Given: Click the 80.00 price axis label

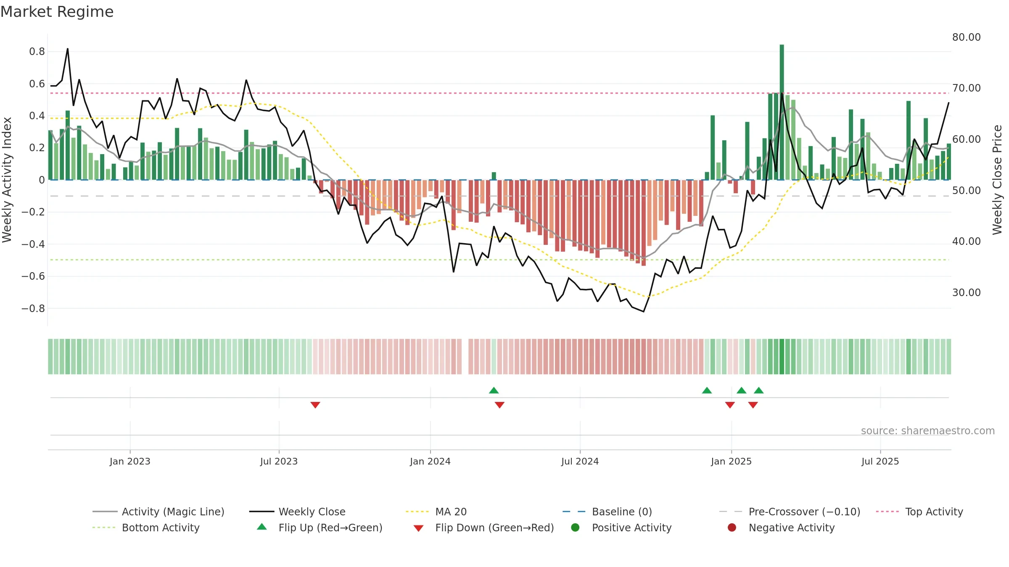Looking at the screenshot, I should 966,37.
